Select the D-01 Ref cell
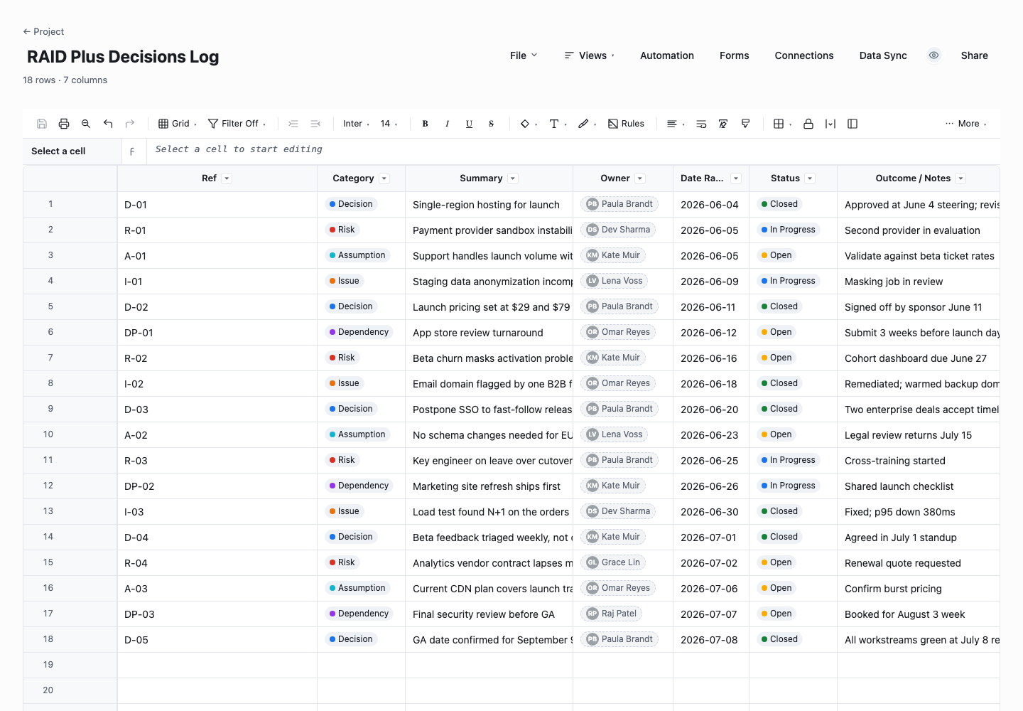This screenshot has width=1023, height=711. [217, 205]
